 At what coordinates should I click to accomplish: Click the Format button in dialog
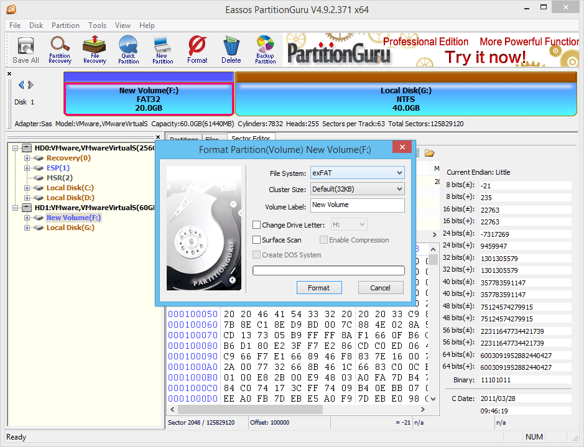[319, 288]
